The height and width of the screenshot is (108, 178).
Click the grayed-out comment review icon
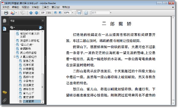[23, 12]
